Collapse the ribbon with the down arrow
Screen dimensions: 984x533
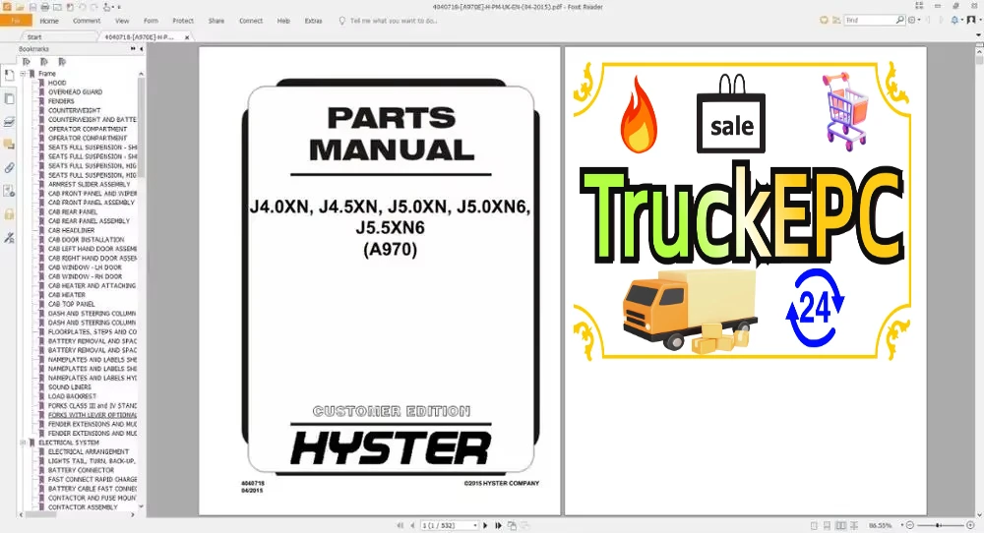click(x=978, y=35)
